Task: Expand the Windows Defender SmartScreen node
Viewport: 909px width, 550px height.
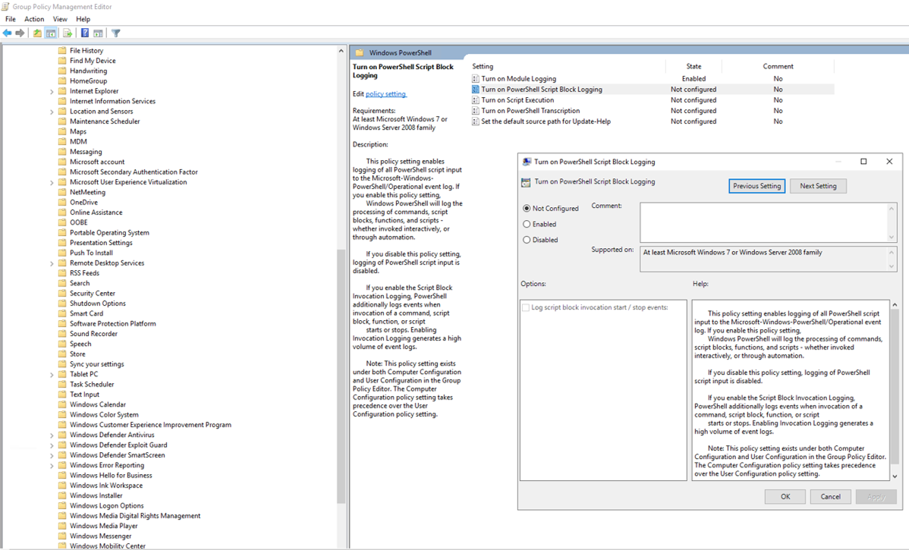Action: click(52, 455)
